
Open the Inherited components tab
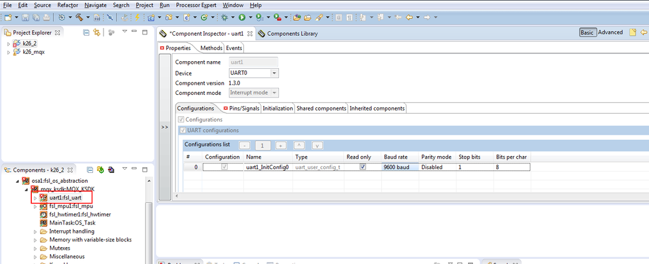point(377,109)
